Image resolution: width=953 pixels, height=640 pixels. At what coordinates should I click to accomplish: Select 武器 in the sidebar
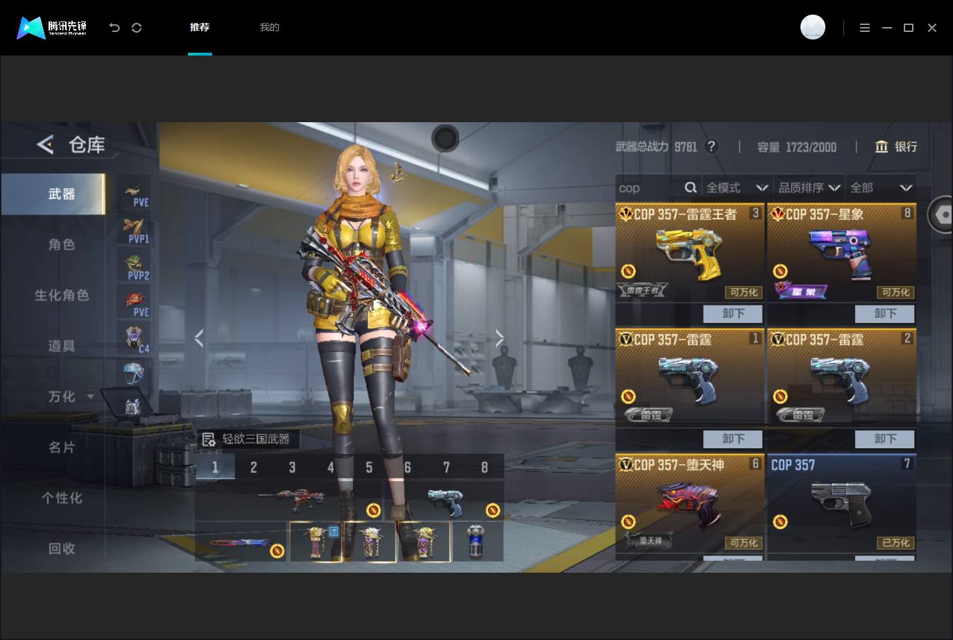pyautogui.click(x=53, y=194)
